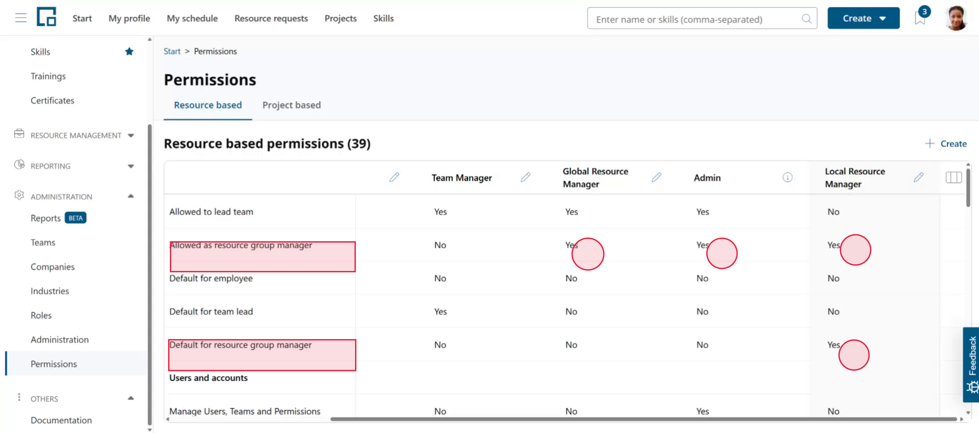Edit the Global Resource Manager pencil

pyautogui.click(x=656, y=177)
